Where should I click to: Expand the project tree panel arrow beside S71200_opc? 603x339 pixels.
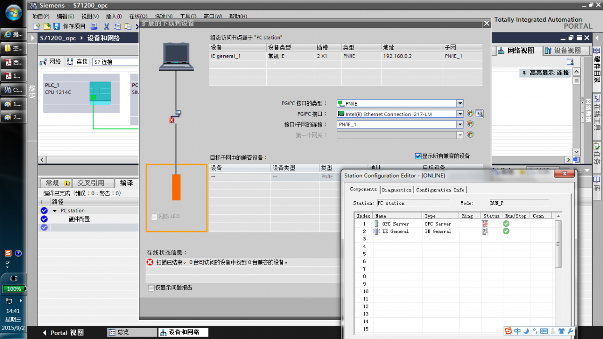pyautogui.click(x=33, y=38)
